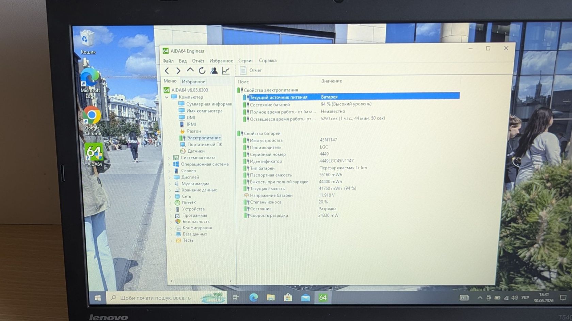
Task: Select Портативный ПК tree item
Action: (x=201, y=145)
